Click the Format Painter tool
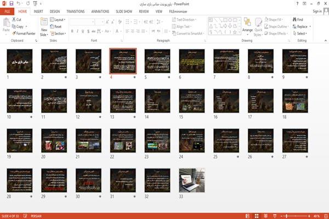 [24, 33]
